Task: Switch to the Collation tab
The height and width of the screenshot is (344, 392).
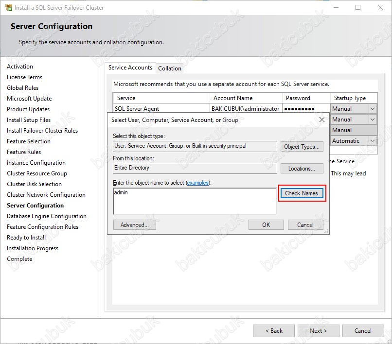Action: (x=170, y=69)
